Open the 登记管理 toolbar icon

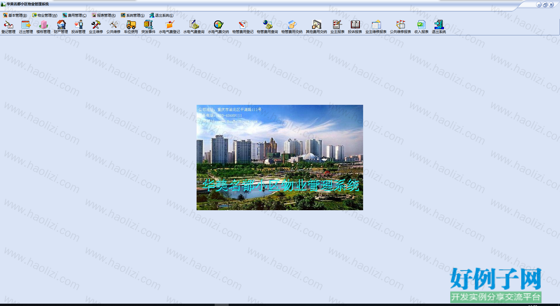[x=8, y=27]
